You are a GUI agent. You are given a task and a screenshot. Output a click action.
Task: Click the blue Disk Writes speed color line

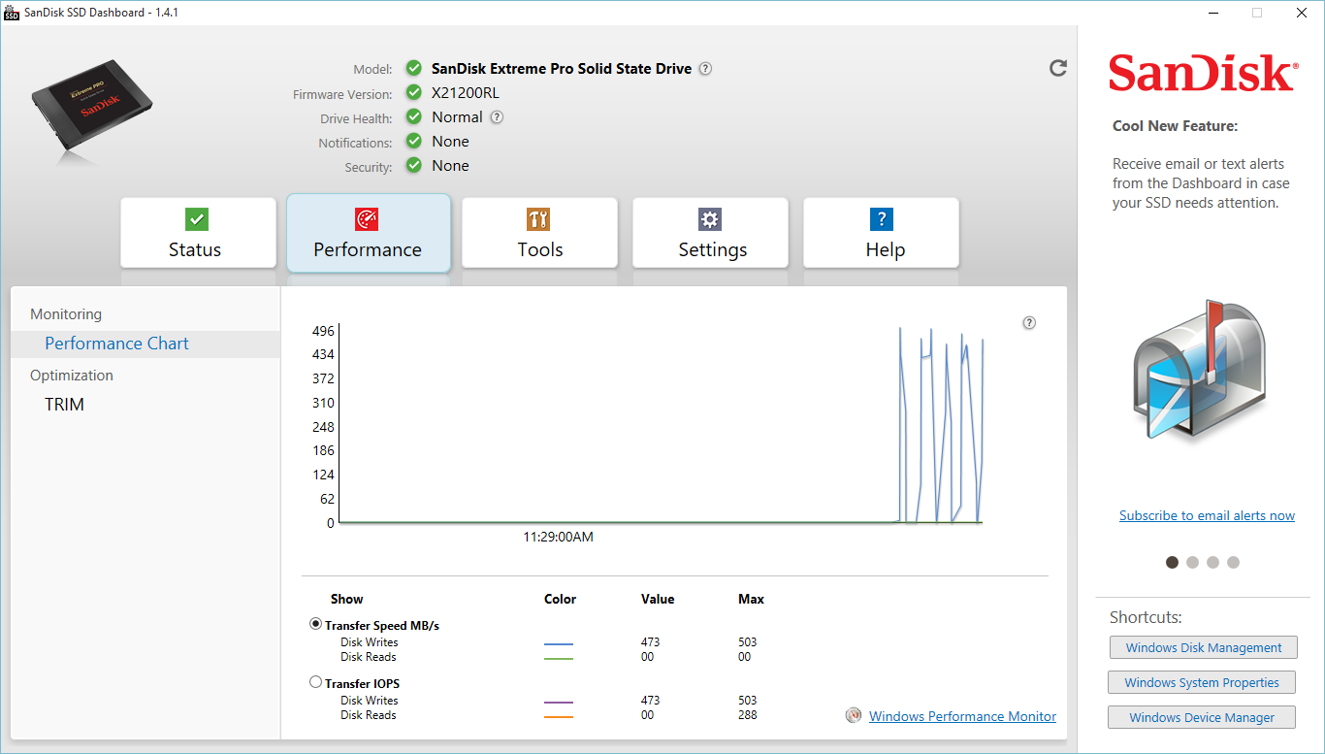point(559,643)
